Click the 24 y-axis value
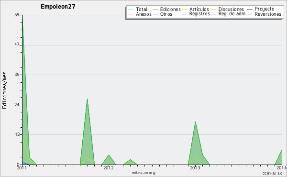 17,105
